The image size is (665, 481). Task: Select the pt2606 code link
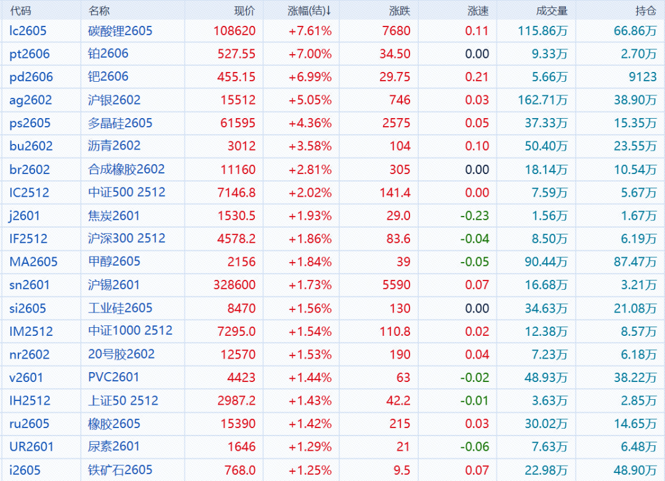coord(30,54)
